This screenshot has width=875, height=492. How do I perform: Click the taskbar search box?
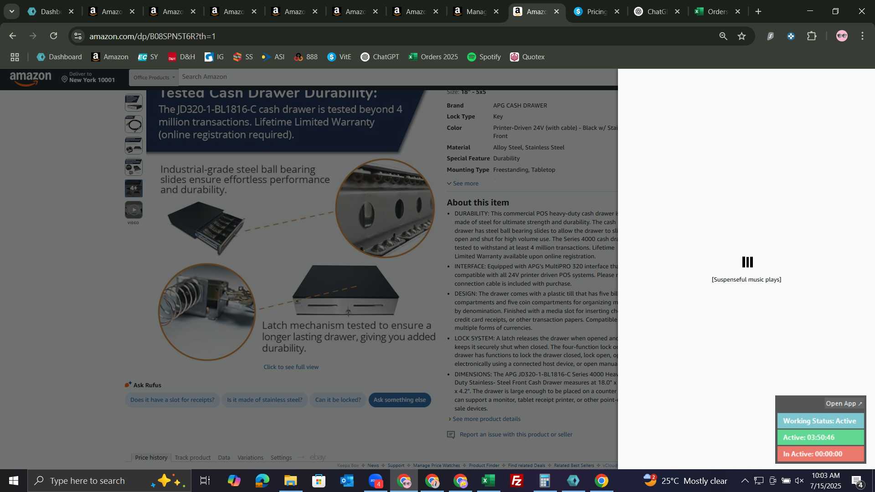tap(109, 481)
